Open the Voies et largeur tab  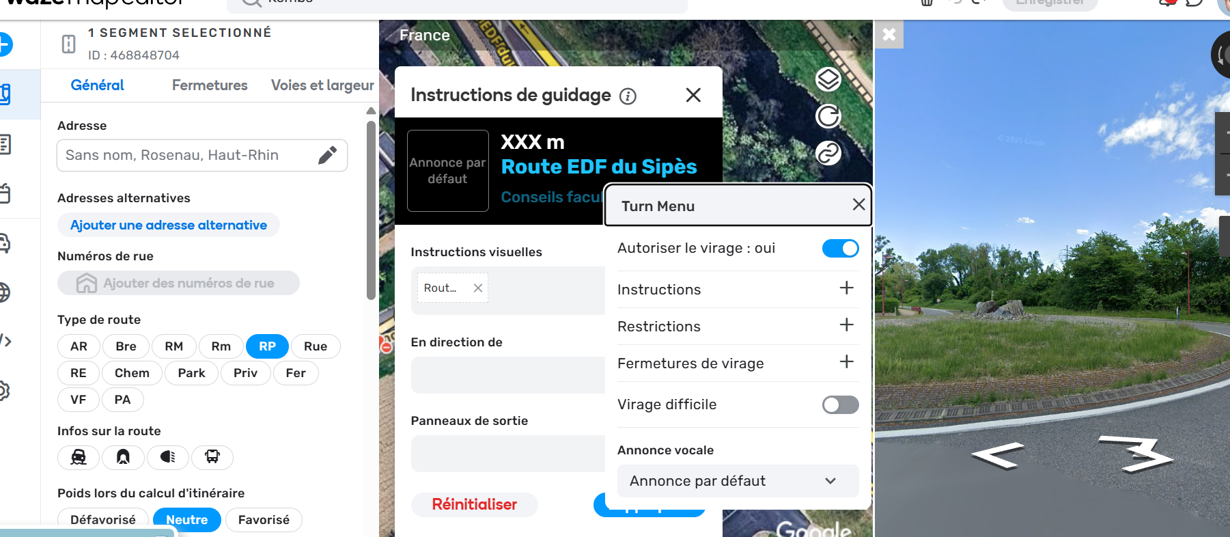tap(322, 85)
